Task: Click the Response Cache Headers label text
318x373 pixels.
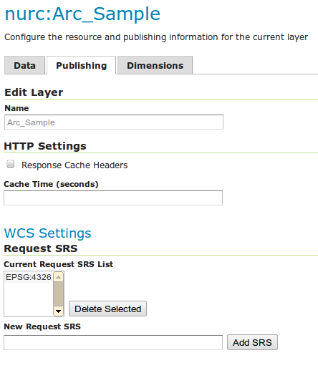Action: point(74,165)
